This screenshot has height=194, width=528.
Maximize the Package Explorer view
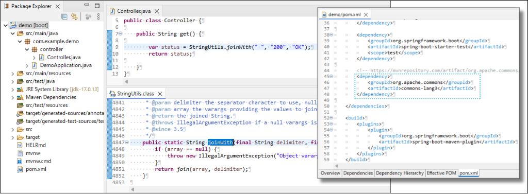(x=97, y=6)
